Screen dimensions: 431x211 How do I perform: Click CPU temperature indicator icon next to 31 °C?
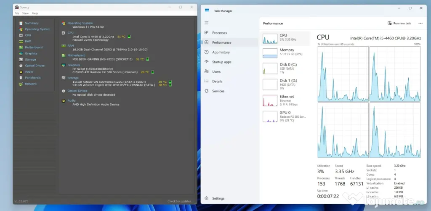click(x=129, y=37)
